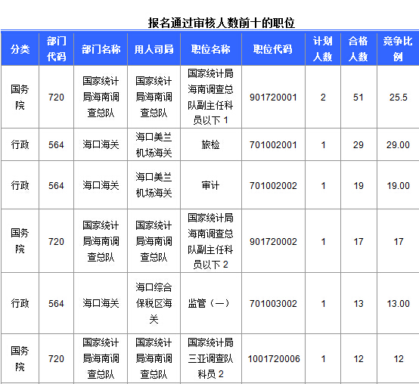The image size is (419, 384).
Task: Click the 计划人数 column header
Action: pyautogui.click(x=323, y=49)
